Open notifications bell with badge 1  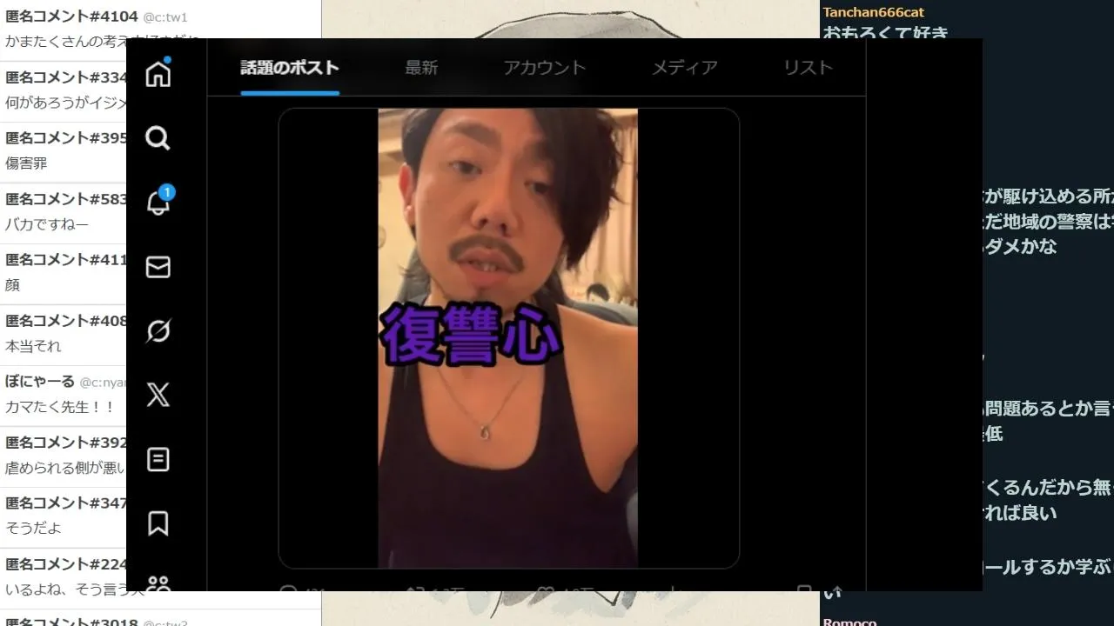[158, 202]
